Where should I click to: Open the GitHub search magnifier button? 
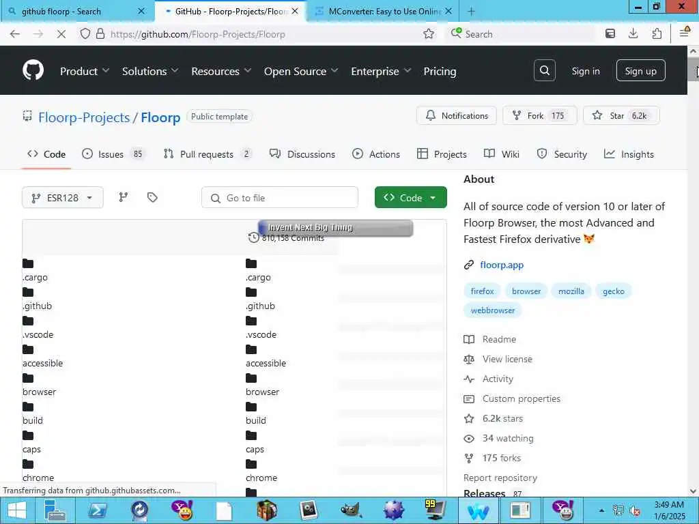point(544,70)
